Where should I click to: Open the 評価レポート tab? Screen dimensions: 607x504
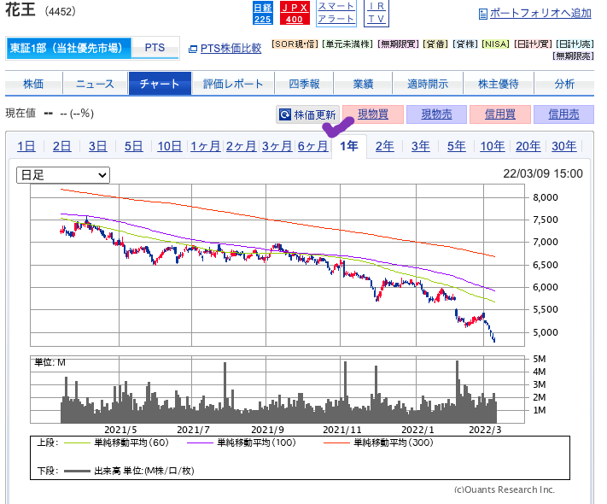233,84
